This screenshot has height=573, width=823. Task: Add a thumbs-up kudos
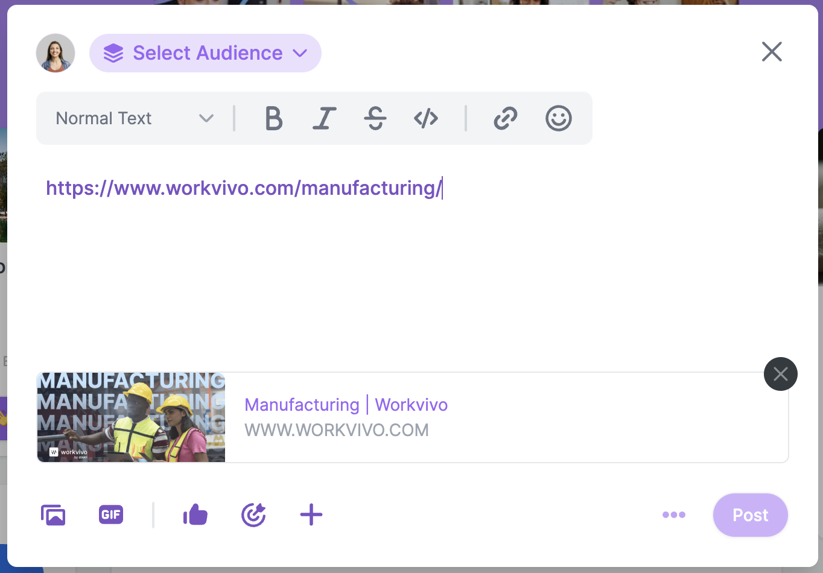pyautogui.click(x=195, y=515)
